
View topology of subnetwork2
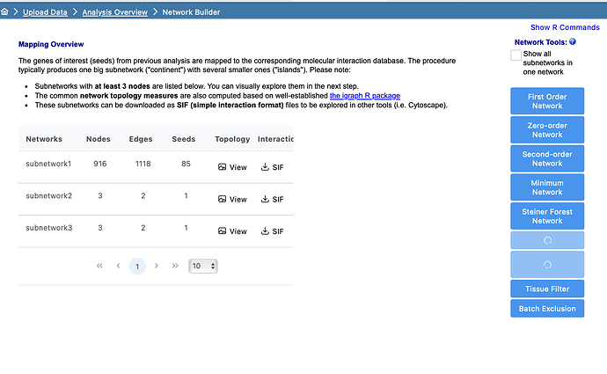(x=232, y=199)
